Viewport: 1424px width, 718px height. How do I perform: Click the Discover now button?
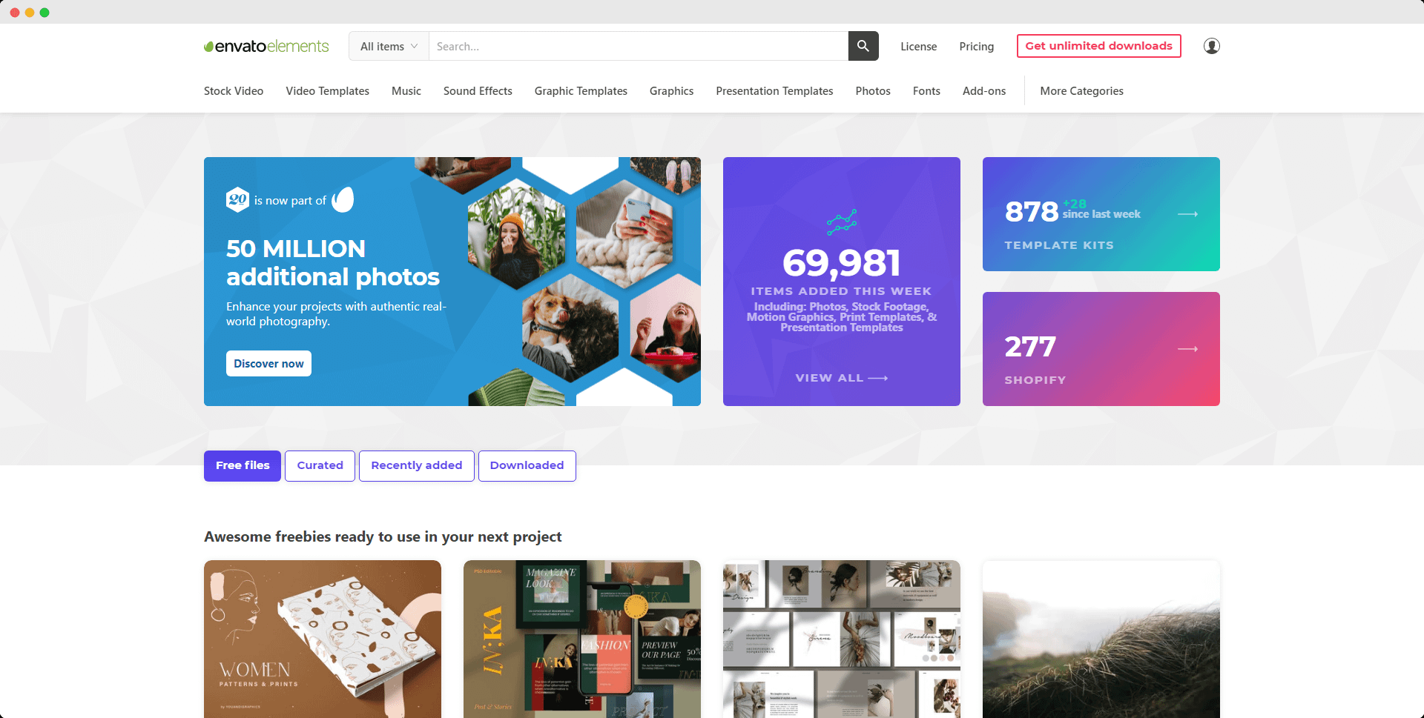(x=268, y=363)
